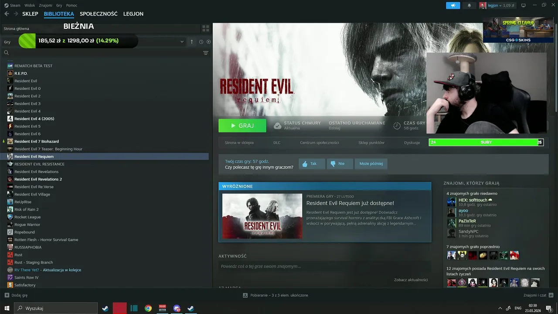Go to the SKLEP tab
The width and height of the screenshot is (558, 314).
click(x=30, y=14)
